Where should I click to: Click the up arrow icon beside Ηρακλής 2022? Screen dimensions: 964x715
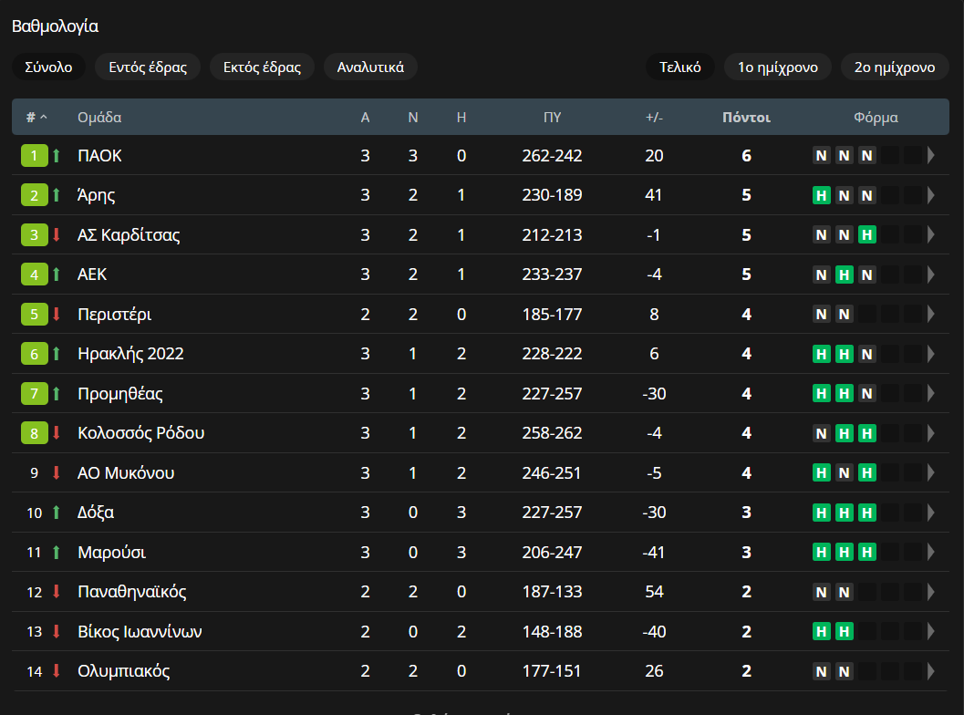pyautogui.click(x=57, y=354)
